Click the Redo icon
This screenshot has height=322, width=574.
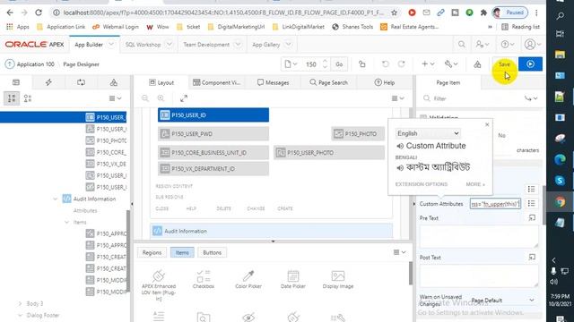(x=402, y=64)
